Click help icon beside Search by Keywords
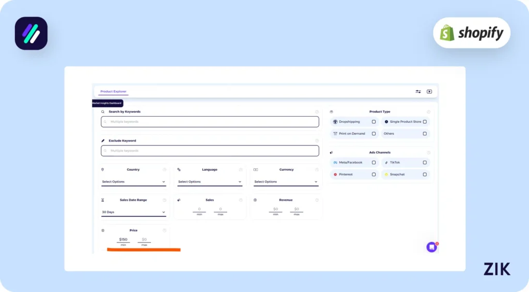Viewport: 529px width, 292px height. click(x=317, y=112)
